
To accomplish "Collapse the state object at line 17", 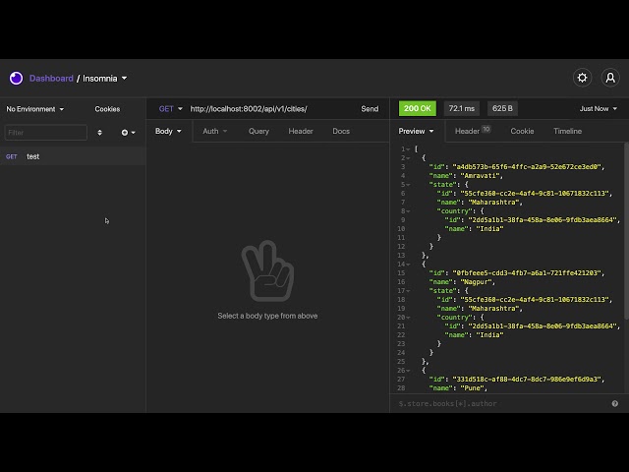I will pyautogui.click(x=408, y=291).
